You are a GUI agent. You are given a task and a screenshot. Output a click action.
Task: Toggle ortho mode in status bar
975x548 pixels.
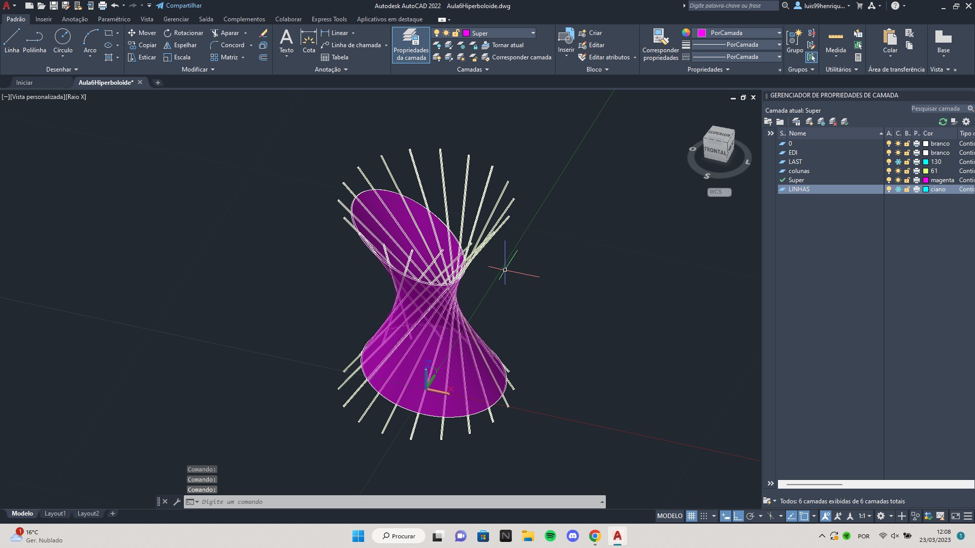pos(737,516)
